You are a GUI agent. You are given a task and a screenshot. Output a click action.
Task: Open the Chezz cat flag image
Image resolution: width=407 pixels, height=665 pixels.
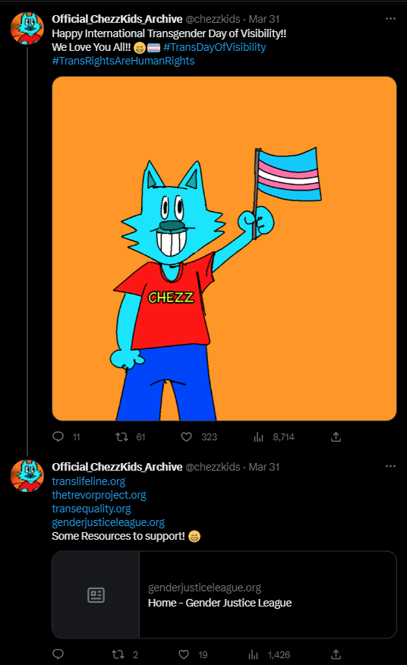(224, 248)
